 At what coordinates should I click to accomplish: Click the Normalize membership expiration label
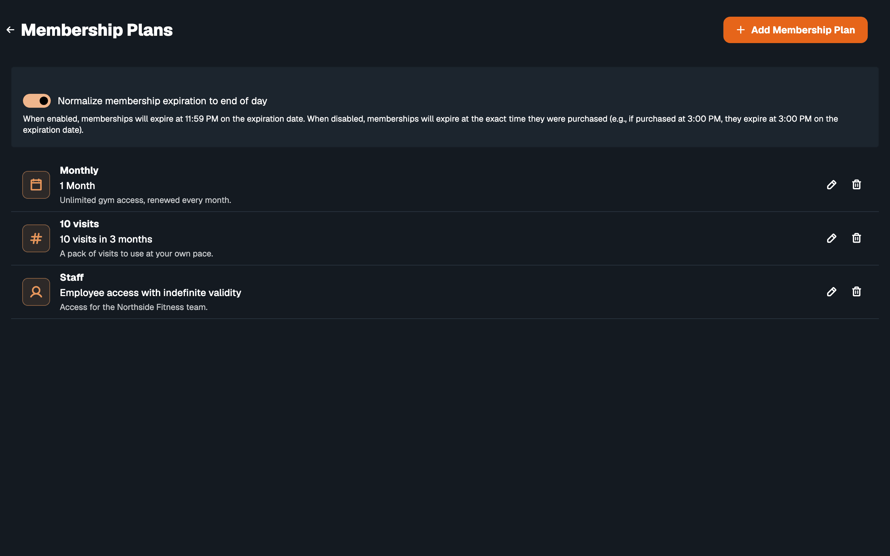[x=162, y=101]
